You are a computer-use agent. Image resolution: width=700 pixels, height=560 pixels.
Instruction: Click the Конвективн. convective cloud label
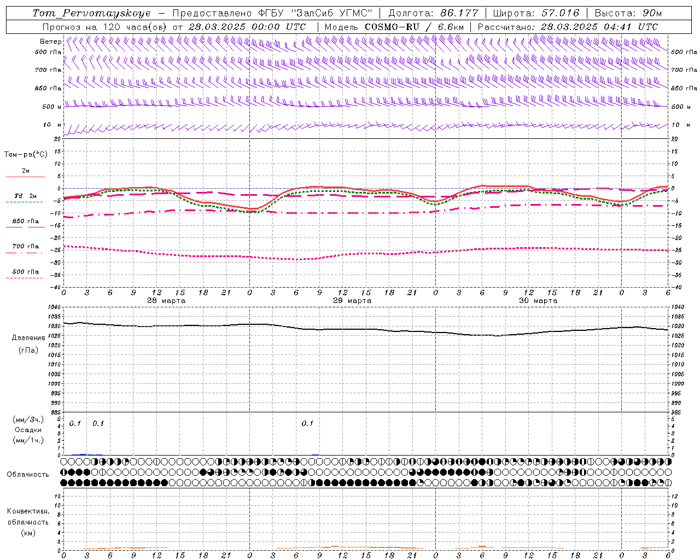[28, 511]
